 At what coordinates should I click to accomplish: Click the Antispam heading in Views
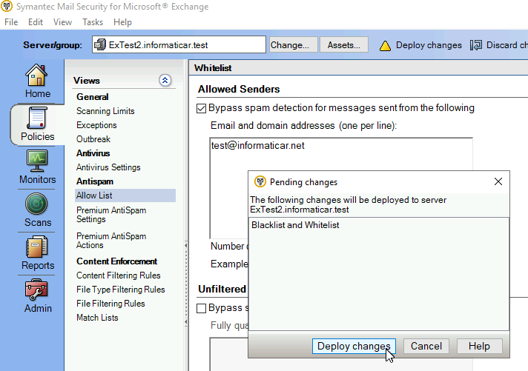tap(95, 181)
